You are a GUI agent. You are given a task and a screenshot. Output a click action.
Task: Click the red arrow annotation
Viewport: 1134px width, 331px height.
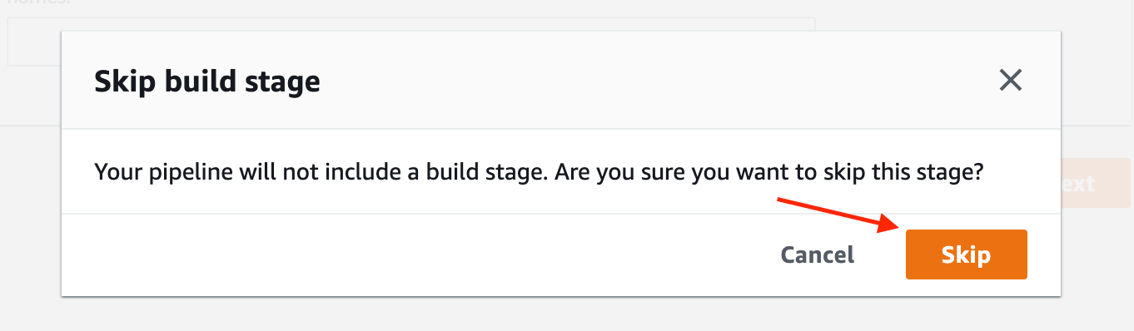838,213
